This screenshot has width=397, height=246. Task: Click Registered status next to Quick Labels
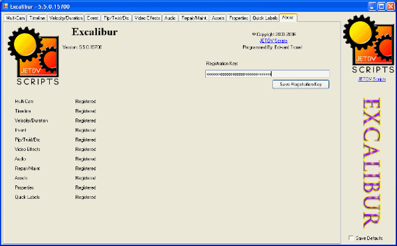pyautogui.click(x=86, y=197)
